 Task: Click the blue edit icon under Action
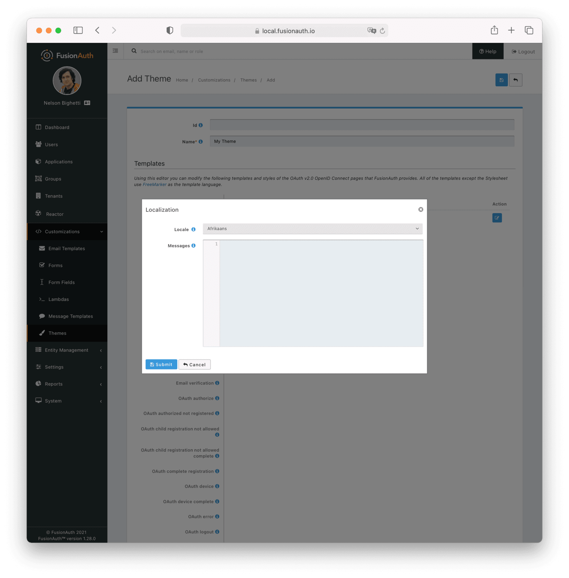[x=497, y=218]
